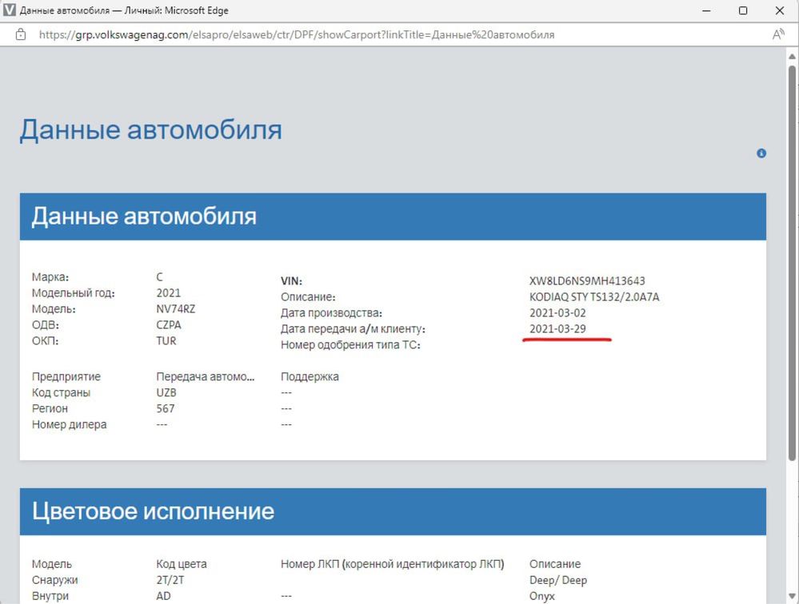799x604 pixels.
Task: Click the 'Модельный год:' label
Action: coord(74,293)
